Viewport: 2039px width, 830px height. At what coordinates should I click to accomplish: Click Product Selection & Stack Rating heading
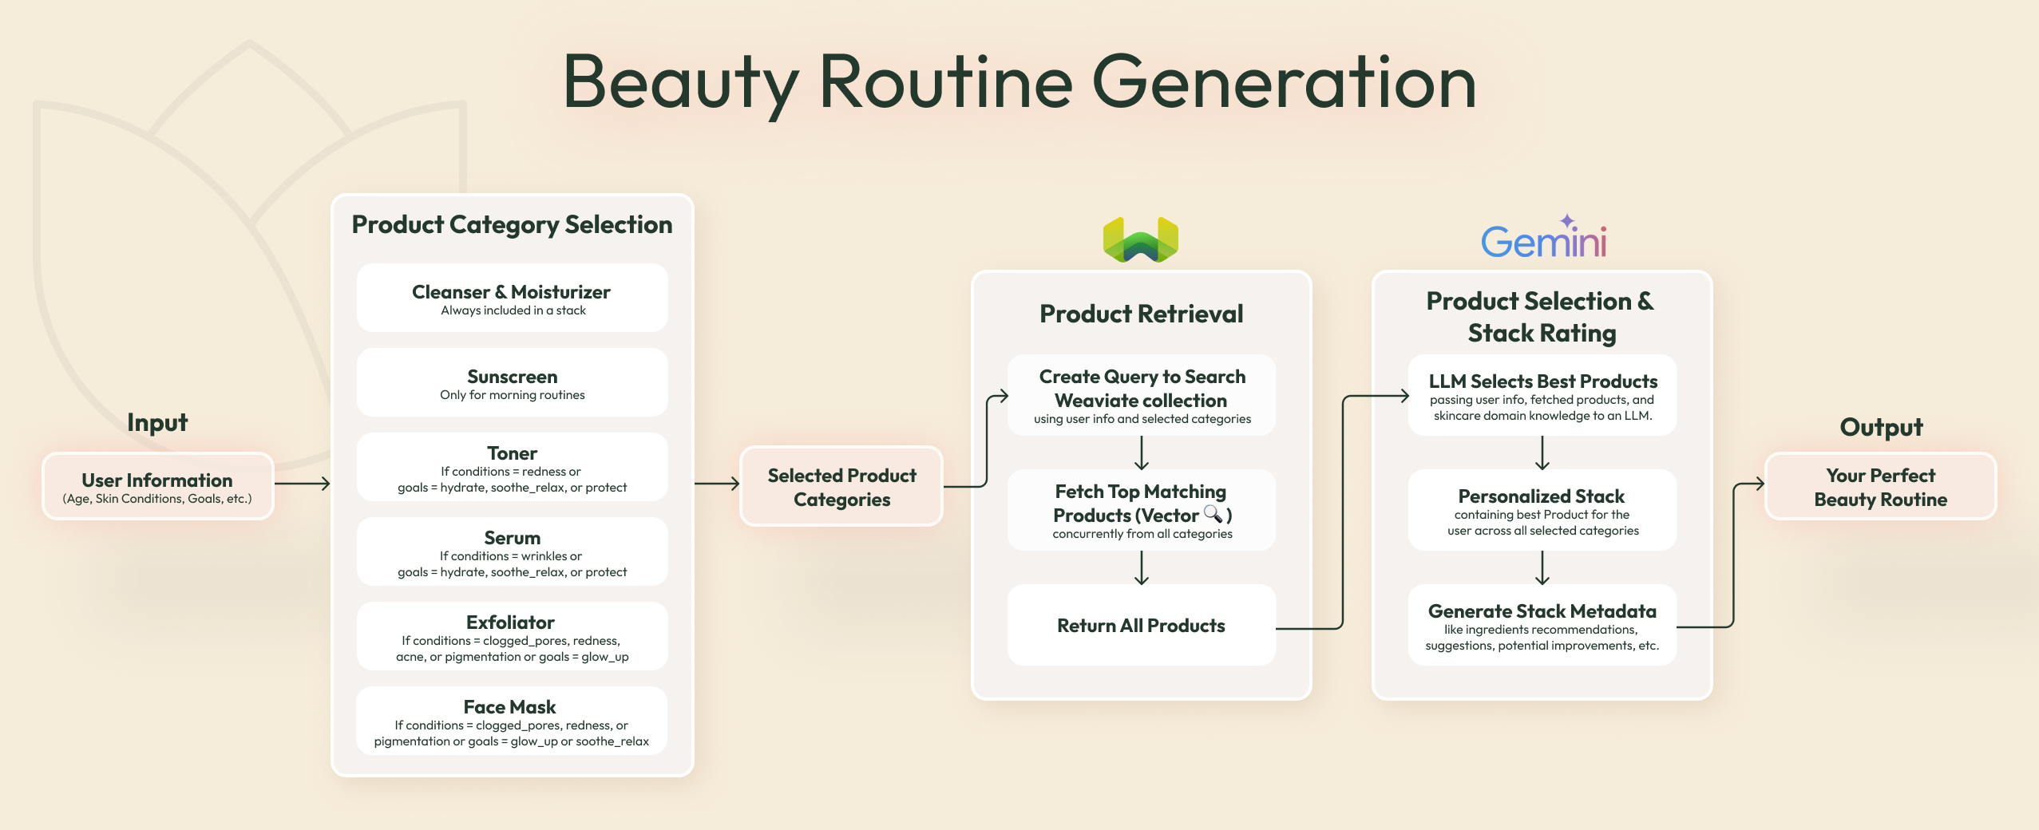coord(1542,317)
